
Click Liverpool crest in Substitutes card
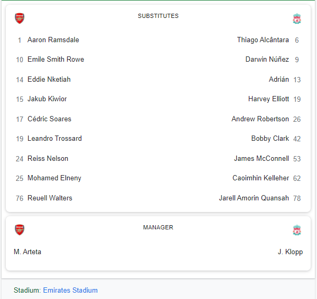[x=297, y=19]
